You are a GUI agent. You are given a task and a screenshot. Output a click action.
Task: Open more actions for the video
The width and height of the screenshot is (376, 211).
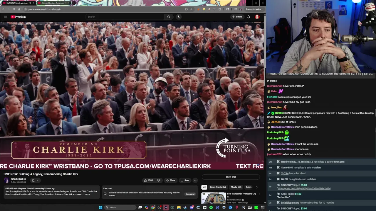tap(195, 180)
